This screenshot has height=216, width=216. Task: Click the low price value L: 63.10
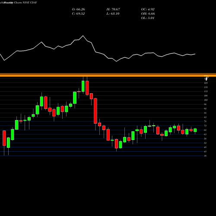tap(113, 14)
